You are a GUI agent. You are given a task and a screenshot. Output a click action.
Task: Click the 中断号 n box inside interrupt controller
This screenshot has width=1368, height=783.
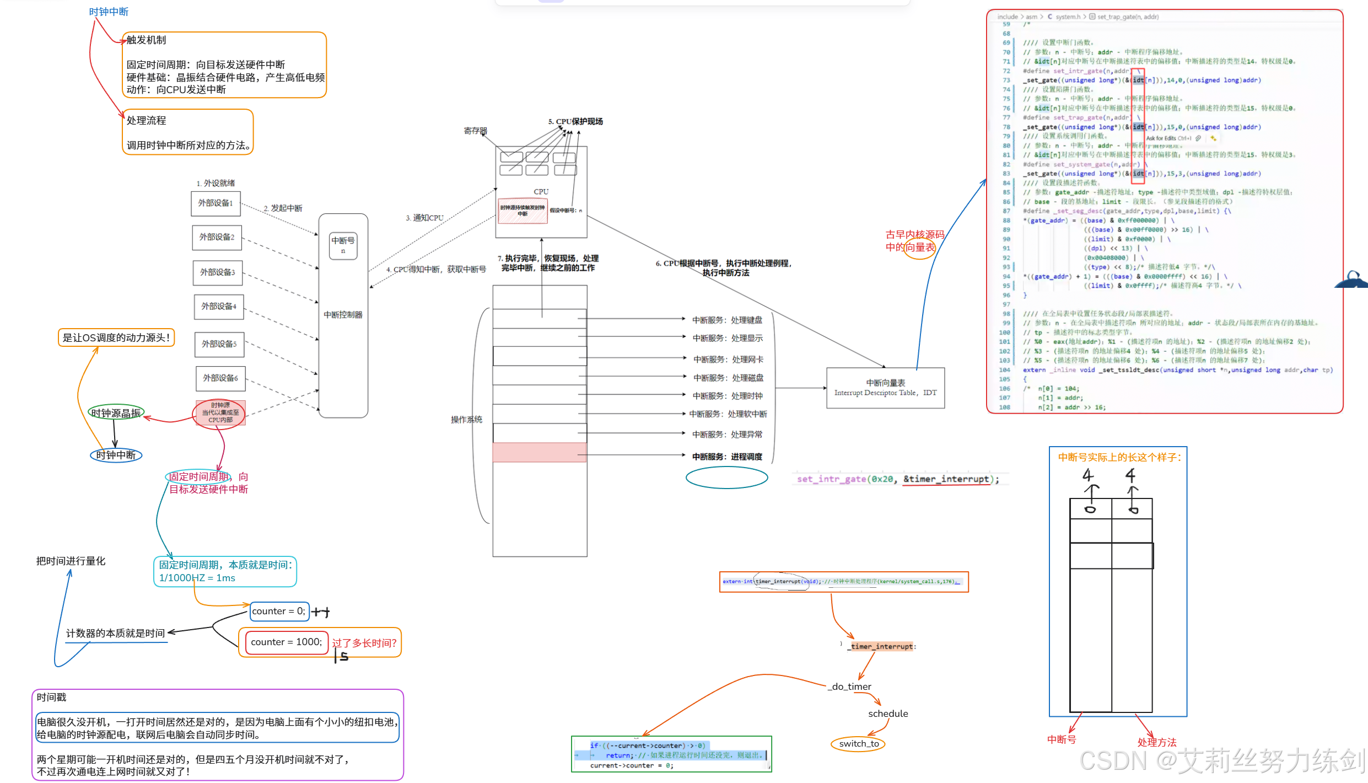(x=343, y=245)
